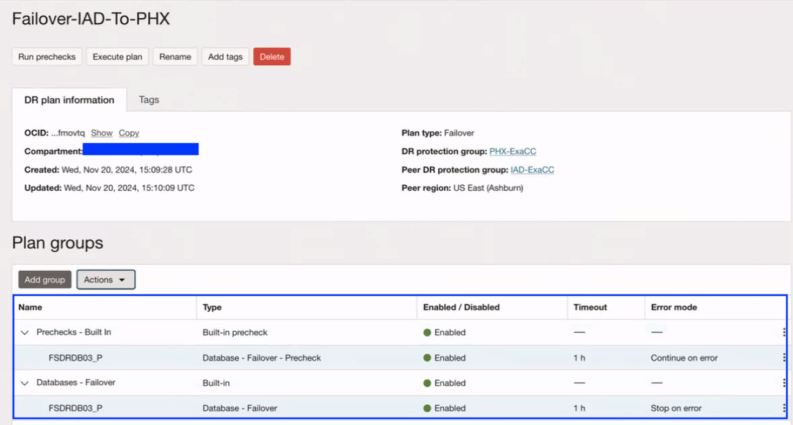Click 'Built-in precheck' type cell
Image resolution: width=793 pixels, height=425 pixels.
(x=235, y=332)
